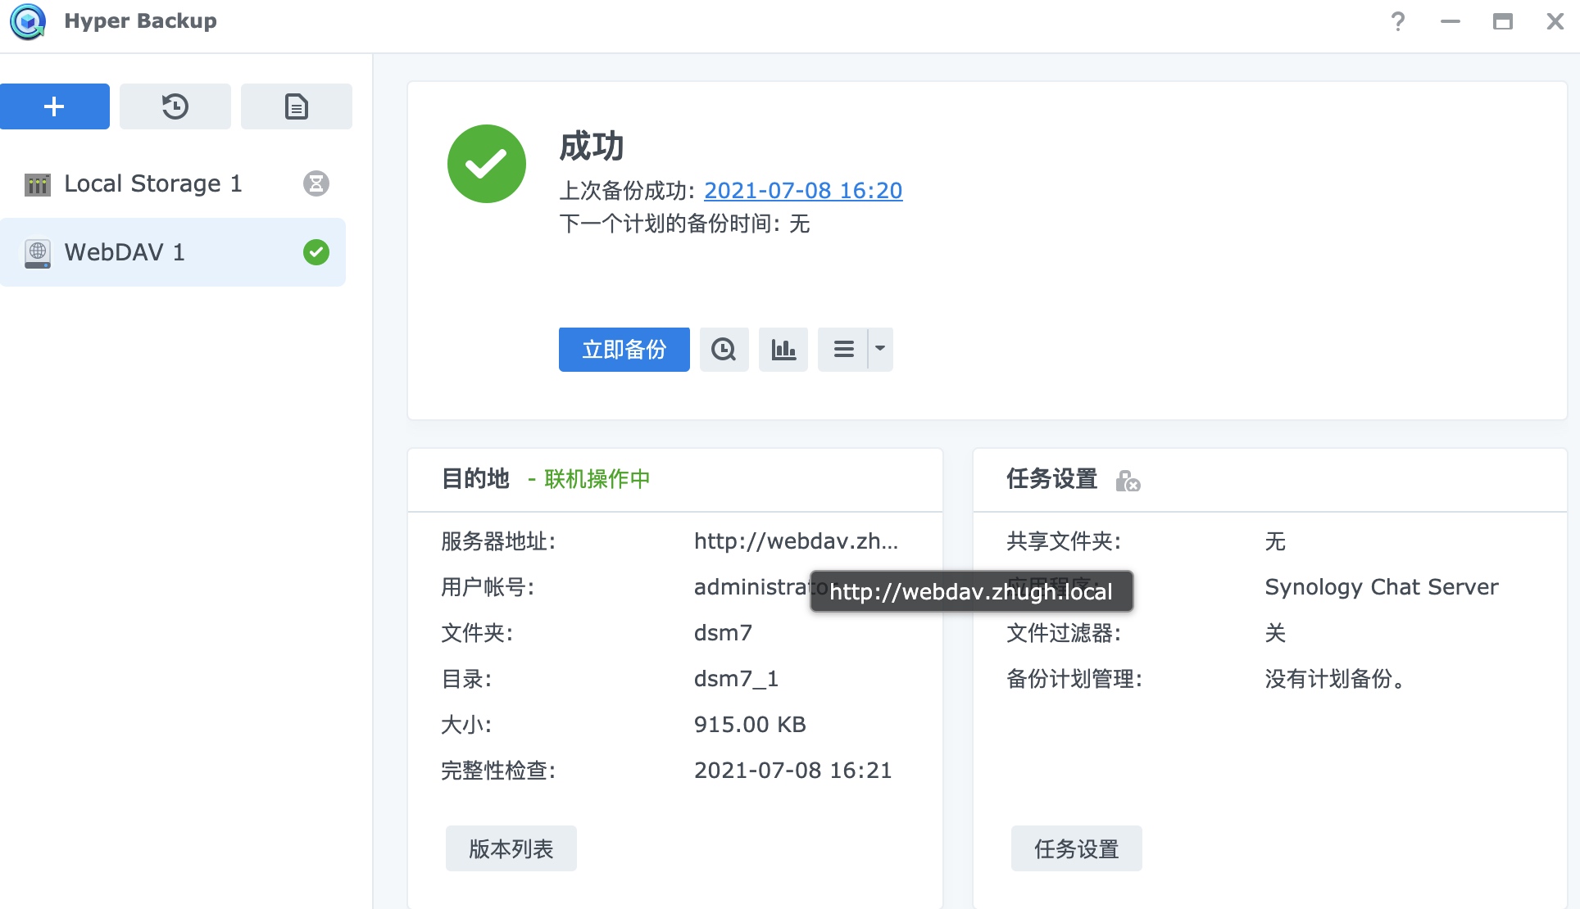Close the Hyper Backup window

(1555, 21)
